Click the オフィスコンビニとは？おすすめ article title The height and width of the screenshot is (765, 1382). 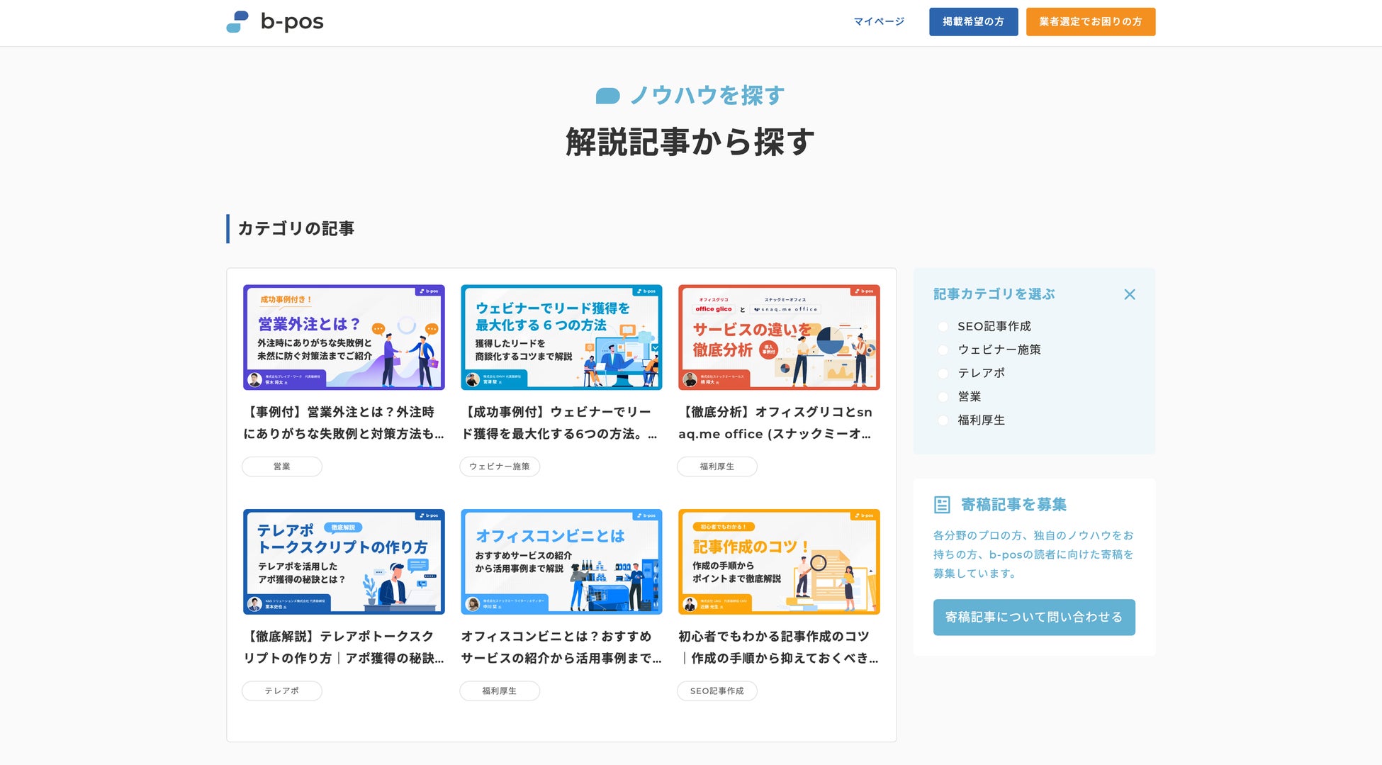(561, 647)
